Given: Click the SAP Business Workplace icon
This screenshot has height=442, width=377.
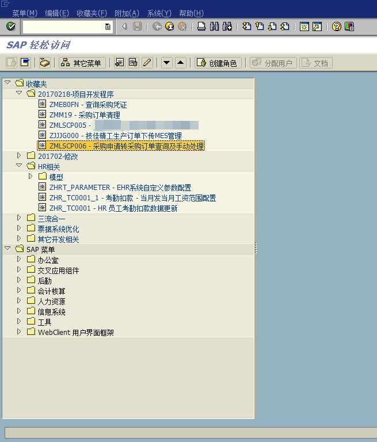Looking at the screenshot, I should [44, 63].
